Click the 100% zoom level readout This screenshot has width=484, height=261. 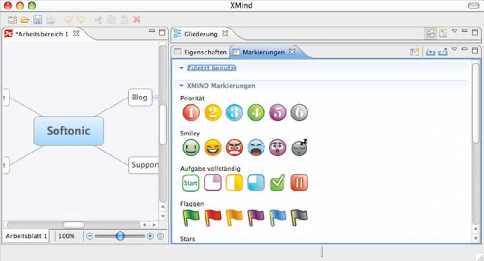point(66,236)
